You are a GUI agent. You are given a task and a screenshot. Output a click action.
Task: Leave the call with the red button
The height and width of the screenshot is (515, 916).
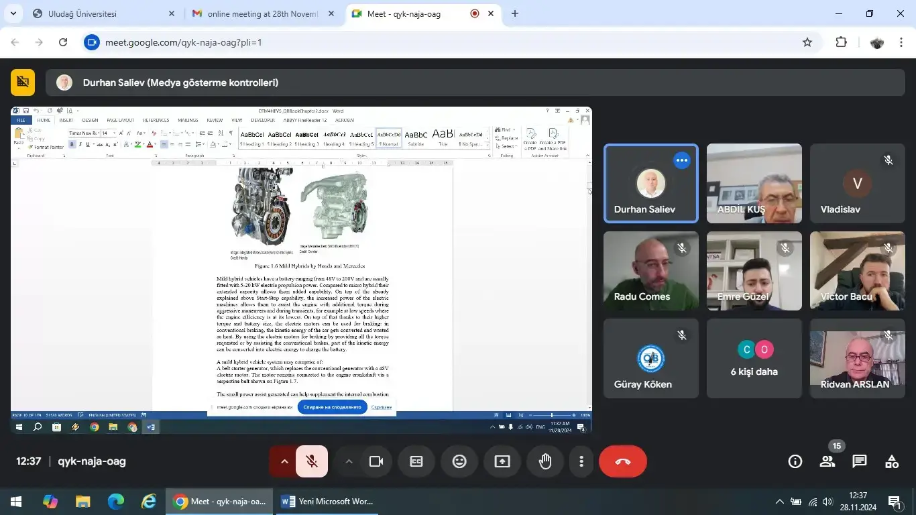click(623, 461)
